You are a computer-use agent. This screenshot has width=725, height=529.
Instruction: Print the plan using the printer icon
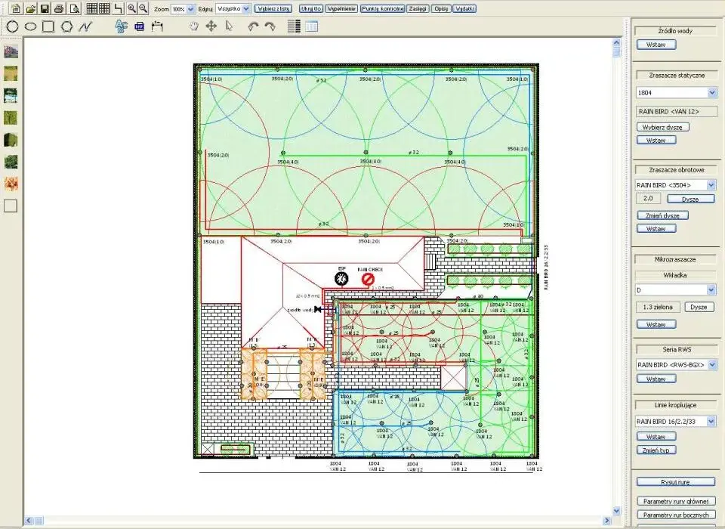[59, 8]
